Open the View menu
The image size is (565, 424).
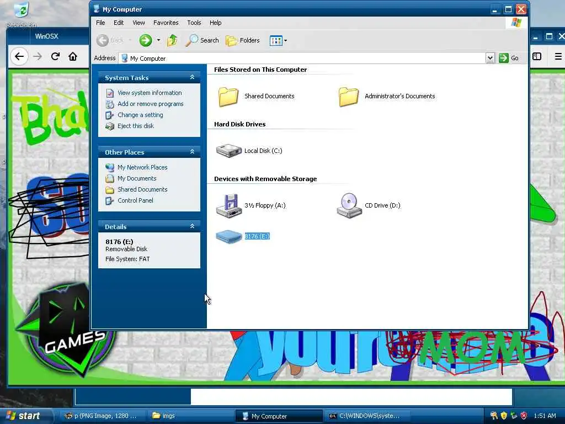tap(138, 23)
